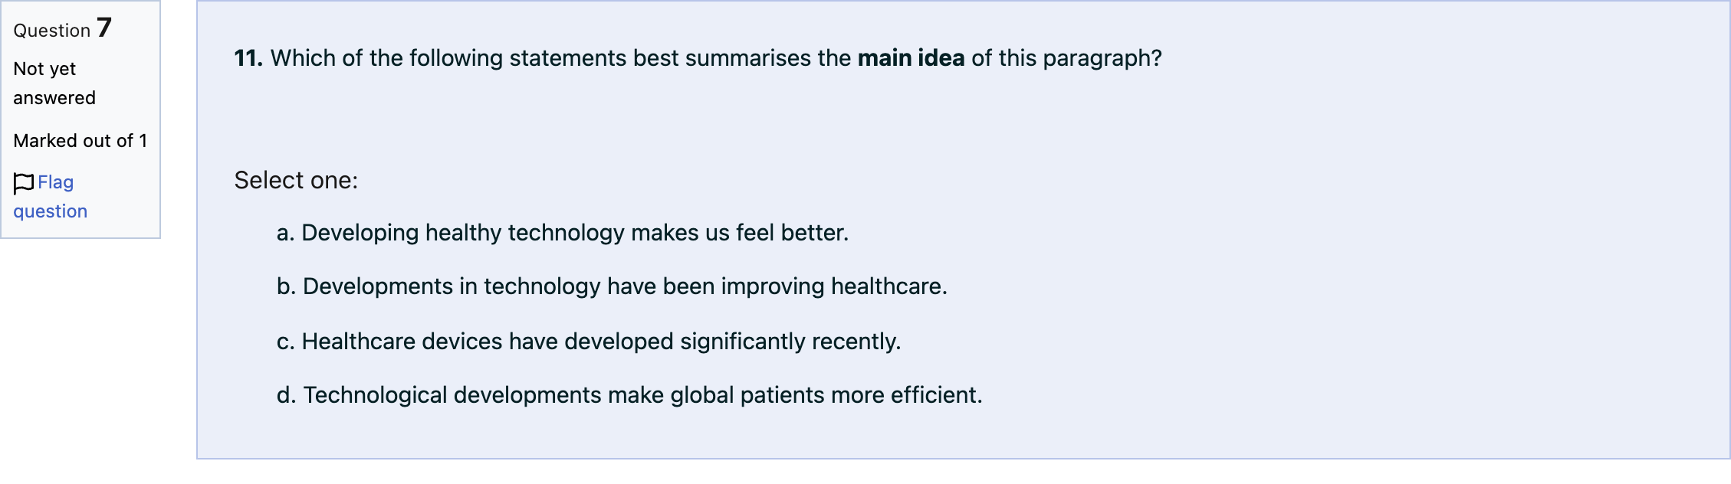Click the 'Marked out of 1' grade text
Image resolution: width=1731 pixels, height=484 pixels.
coord(80,141)
